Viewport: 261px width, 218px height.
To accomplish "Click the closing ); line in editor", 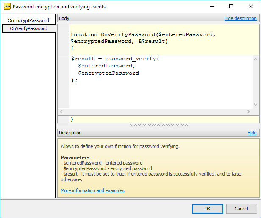I will [75, 80].
